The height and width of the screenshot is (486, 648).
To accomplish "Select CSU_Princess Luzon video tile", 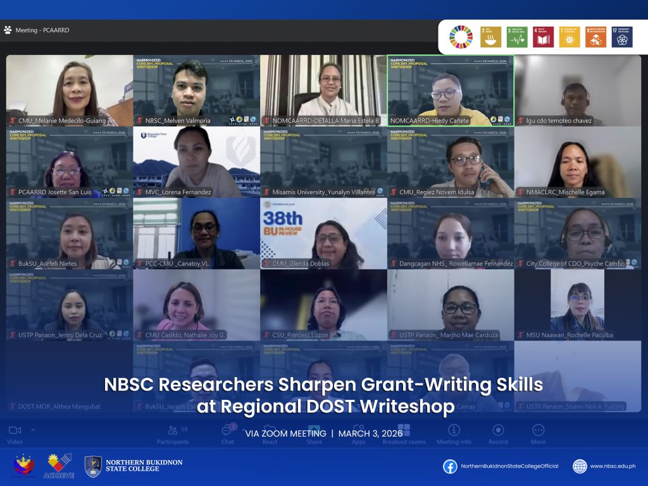I will point(323,305).
